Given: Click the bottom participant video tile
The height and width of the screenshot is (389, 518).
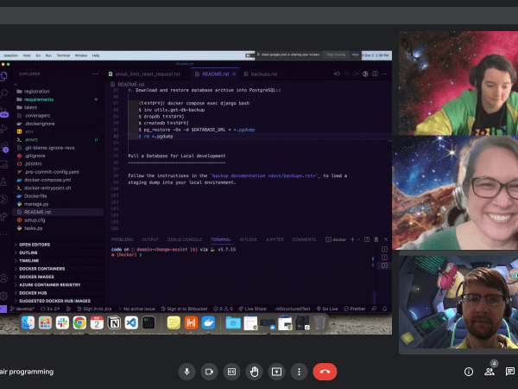Looking at the screenshot, I should 457,304.
